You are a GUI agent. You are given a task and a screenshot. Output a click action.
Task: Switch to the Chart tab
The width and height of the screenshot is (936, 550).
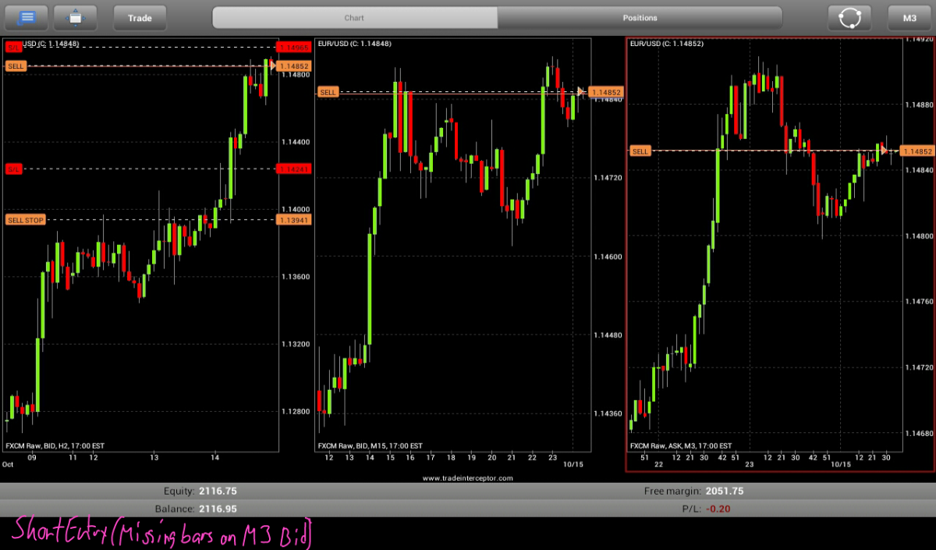354,17
